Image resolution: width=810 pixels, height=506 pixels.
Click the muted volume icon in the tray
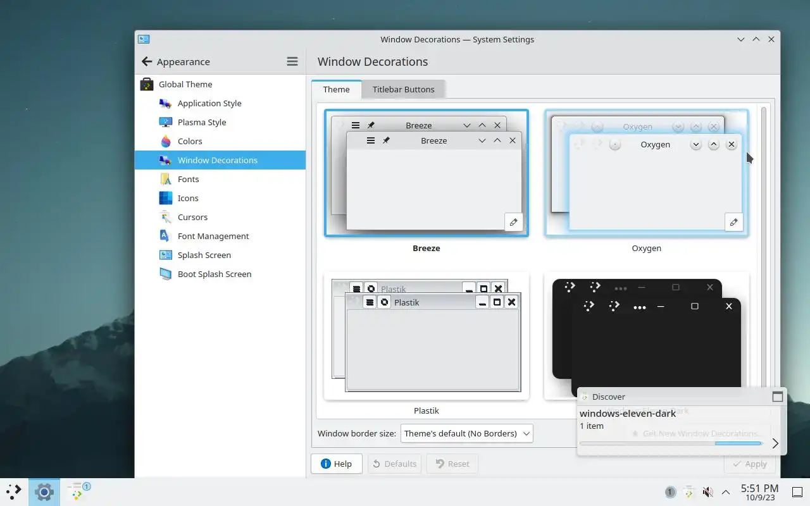click(707, 492)
